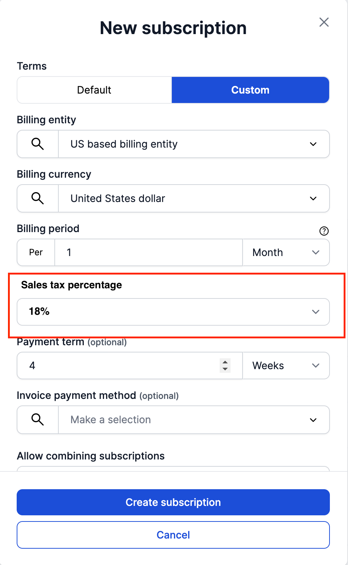This screenshot has height=565, width=348.
Task: Open the Invoice payment method dropdown
Action: (313, 420)
